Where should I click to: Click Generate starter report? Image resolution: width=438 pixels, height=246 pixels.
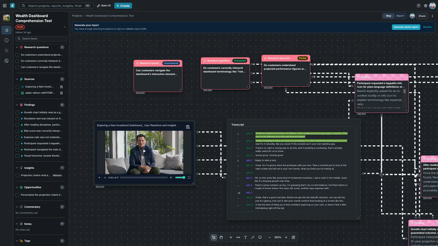406,27
